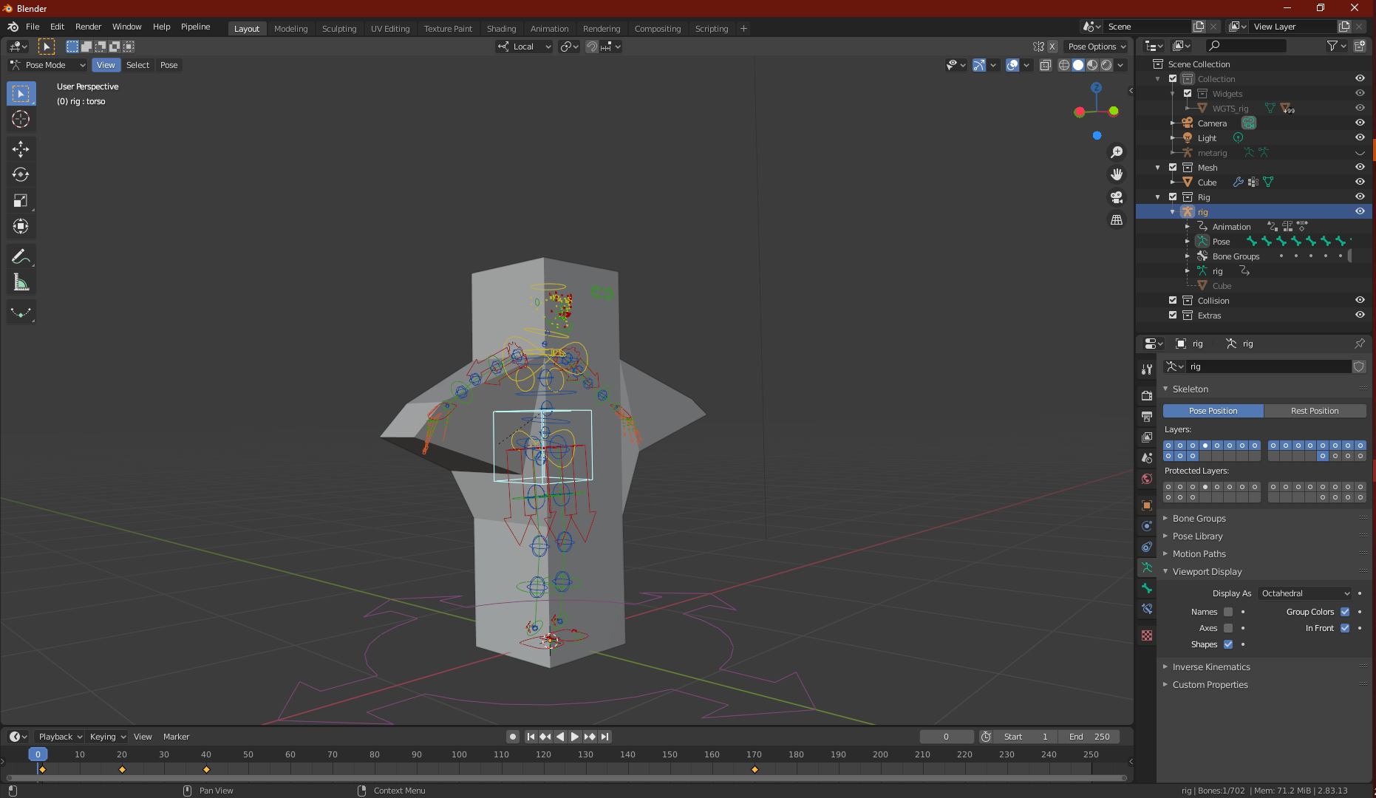Activate Rest Position in the Skeleton panel
The width and height of the screenshot is (1376, 798).
click(x=1315, y=411)
